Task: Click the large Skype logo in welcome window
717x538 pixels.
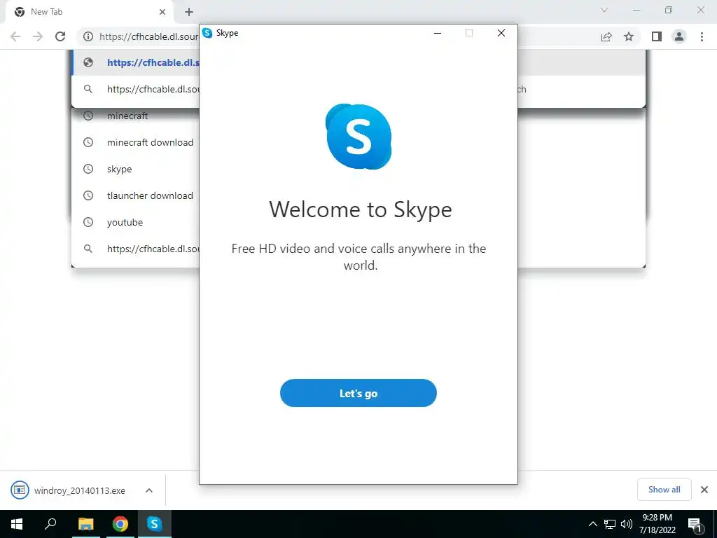Action: (x=358, y=137)
